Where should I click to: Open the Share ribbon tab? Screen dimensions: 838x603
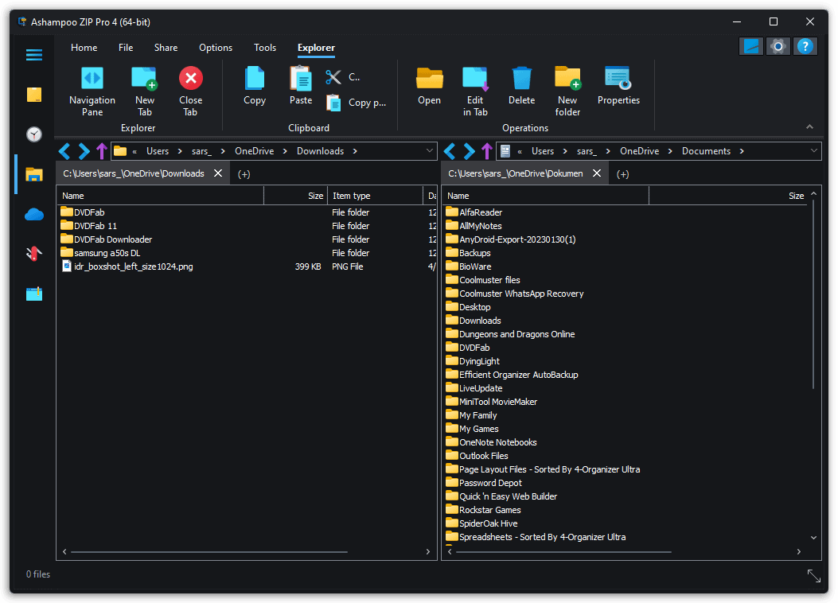pyautogui.click(x=166, y=48)
